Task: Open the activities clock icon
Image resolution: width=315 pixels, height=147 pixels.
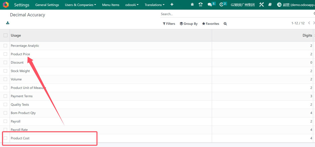Action: (221, 5)
